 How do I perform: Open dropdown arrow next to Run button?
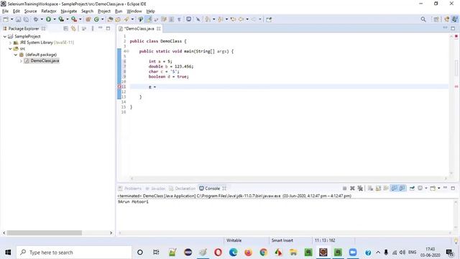pyautogui.click(x=55, y=19)
